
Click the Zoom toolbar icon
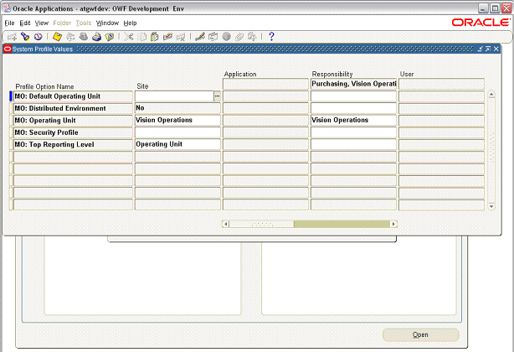[213, 37]
